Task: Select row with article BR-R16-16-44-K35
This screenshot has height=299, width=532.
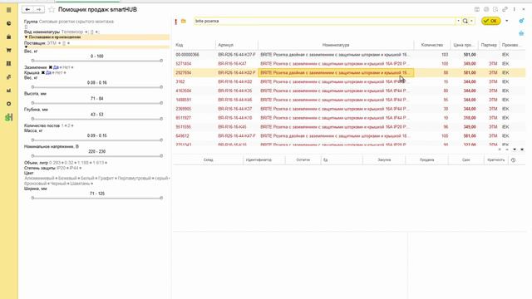Action: pos(349,91)
